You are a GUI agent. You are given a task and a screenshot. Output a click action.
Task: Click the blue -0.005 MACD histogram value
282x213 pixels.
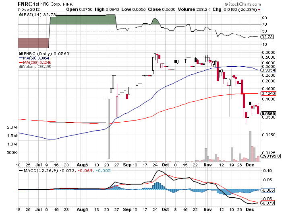point(103,170)
